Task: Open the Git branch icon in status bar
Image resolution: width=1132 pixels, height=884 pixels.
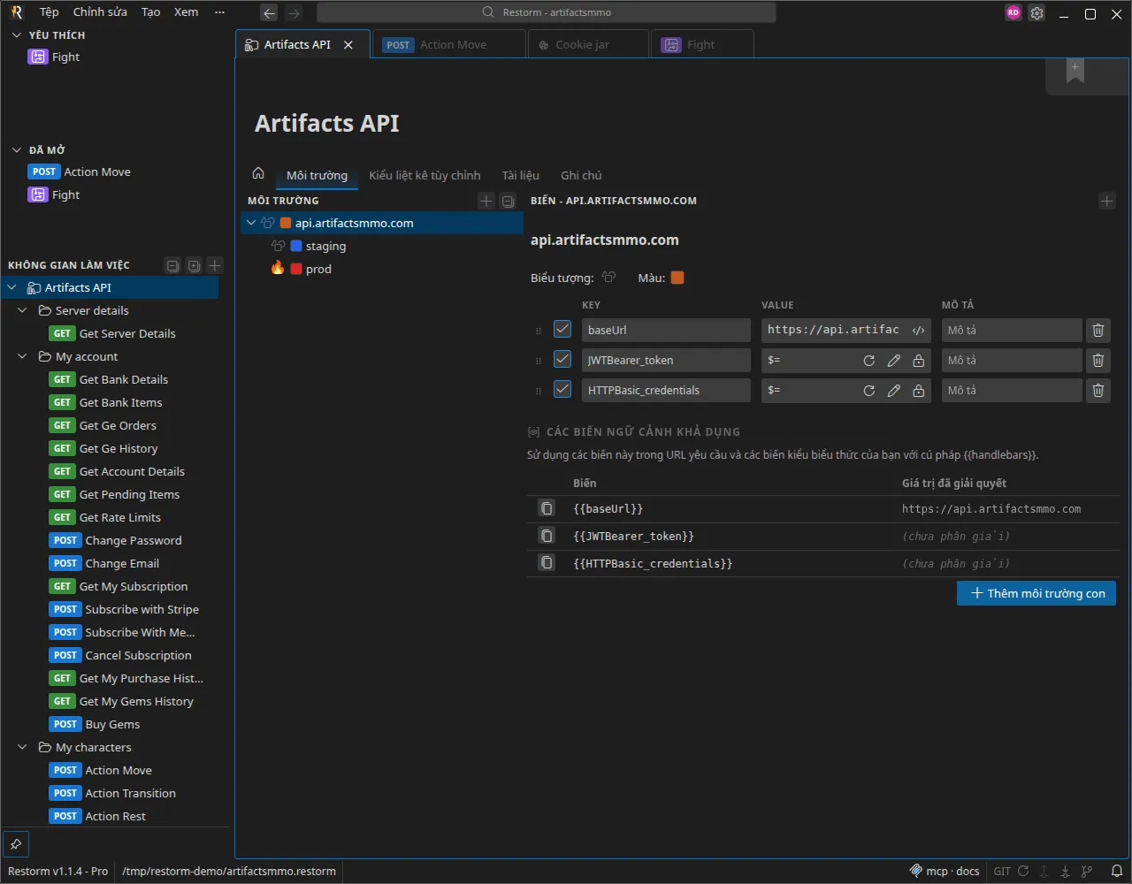Action: (x=1087, y=871)
